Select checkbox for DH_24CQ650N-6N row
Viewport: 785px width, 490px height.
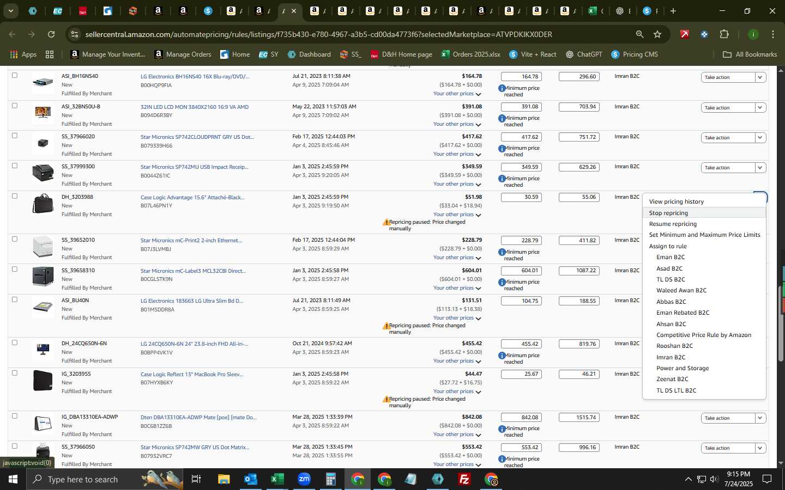point(15,342)
